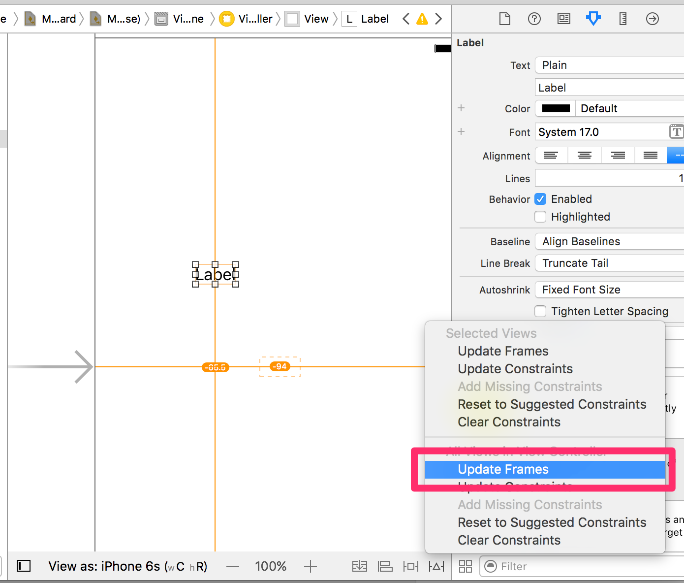This screenshot has width=684, height=583.
Task: Click the Lines number field
Action: pos(609,178)
